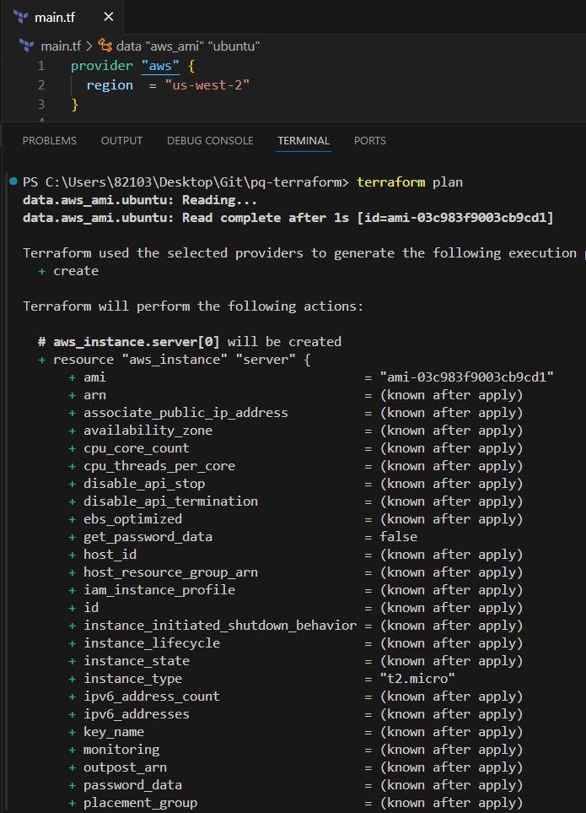Click the 'Read complete after 1s' output line

click(x=288, y=218)
